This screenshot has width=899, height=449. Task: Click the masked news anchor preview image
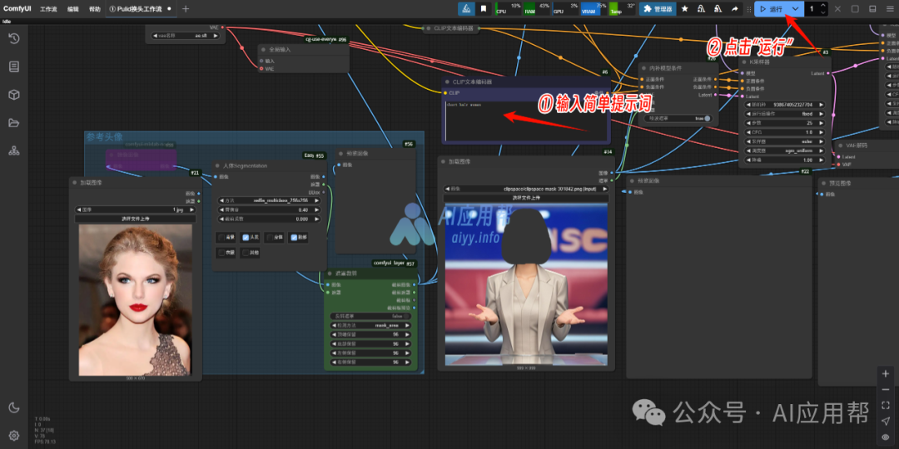coord(526,284)
